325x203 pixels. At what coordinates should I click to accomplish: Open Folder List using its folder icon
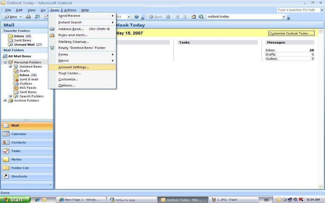pos(6,168)
